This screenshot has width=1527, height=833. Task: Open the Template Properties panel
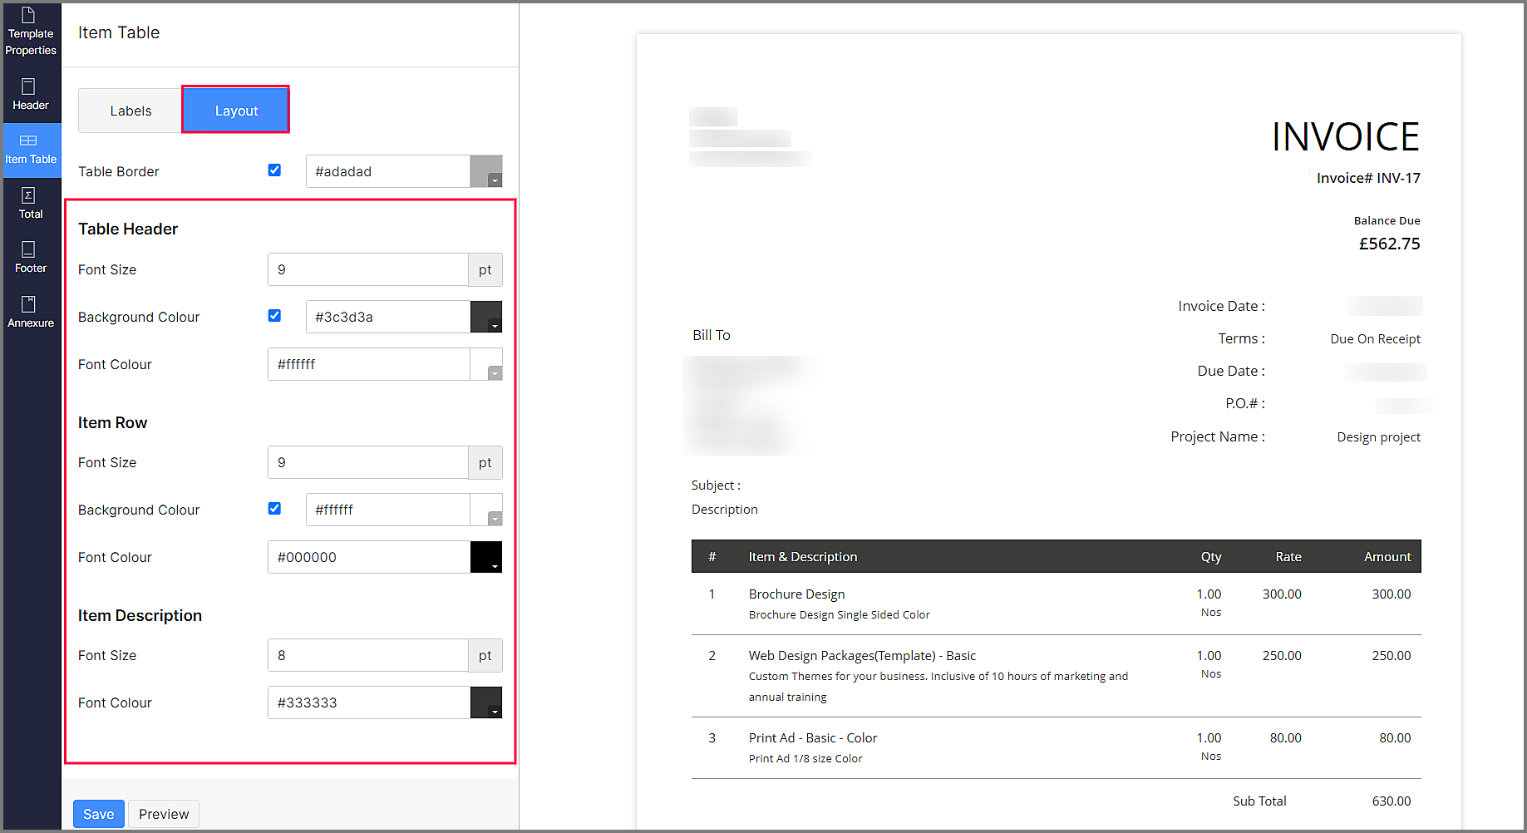pyautogui.click(x=31, y=31)
